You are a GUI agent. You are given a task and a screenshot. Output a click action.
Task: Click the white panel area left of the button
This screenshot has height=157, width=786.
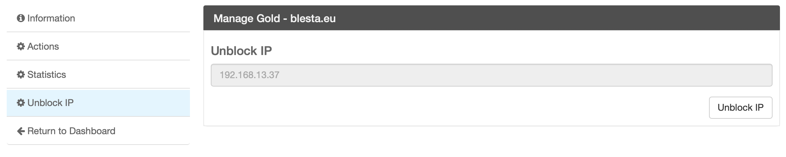[x=437, y=108]
